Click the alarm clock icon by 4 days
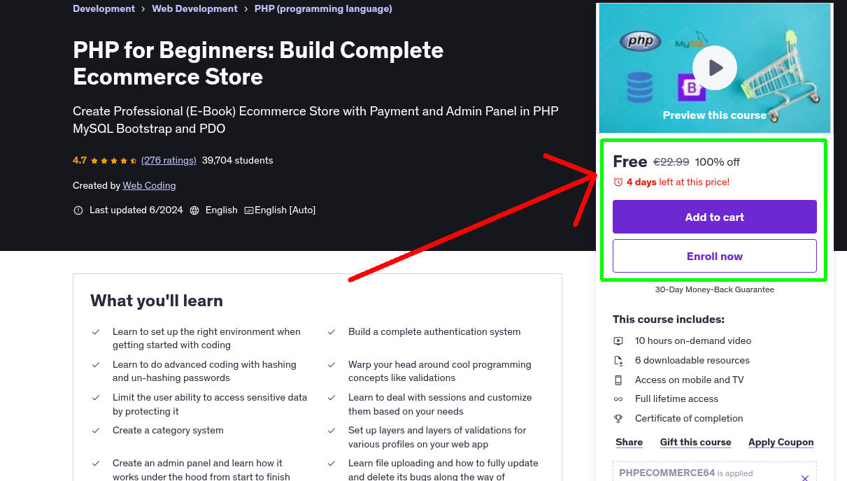Screen dimensions: 847x481 coord(618,182)
